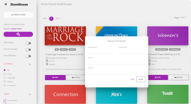Go to NEXT page
191x104 pixels.
(x=58, y=18)
